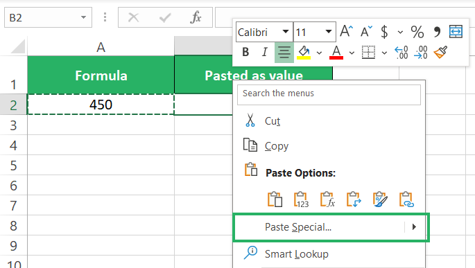Apply Comma Style format
This screenshot has width=475, height=268.
point(437,31)
